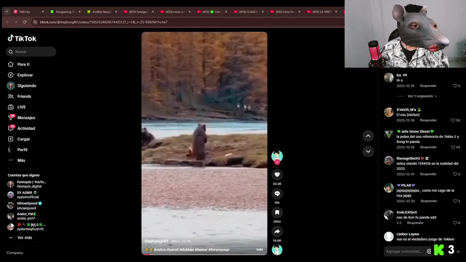Open the Company footer link
This screenshot has height=262, width=466.
(15, 253)
